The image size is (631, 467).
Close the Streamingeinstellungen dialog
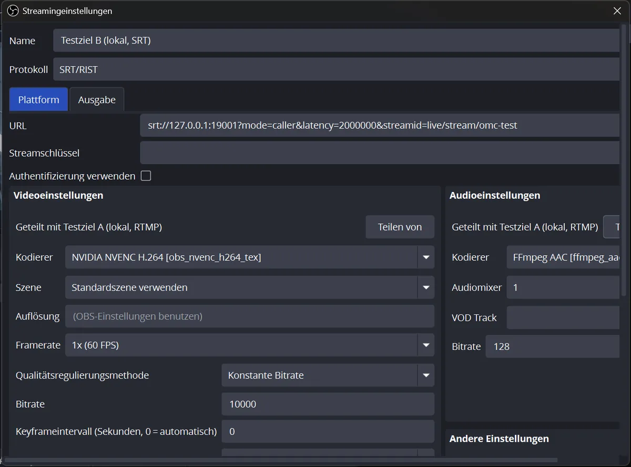pyautogui.click(x=617, y=11)
